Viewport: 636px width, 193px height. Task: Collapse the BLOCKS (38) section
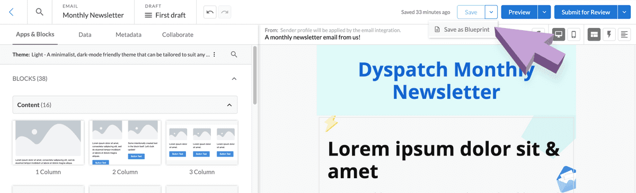(x=234, y=79)
